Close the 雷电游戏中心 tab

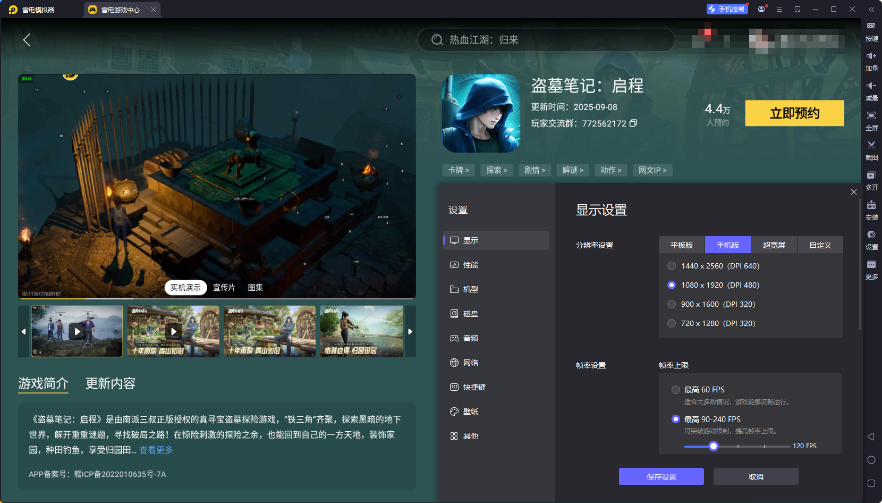[154, 10]
